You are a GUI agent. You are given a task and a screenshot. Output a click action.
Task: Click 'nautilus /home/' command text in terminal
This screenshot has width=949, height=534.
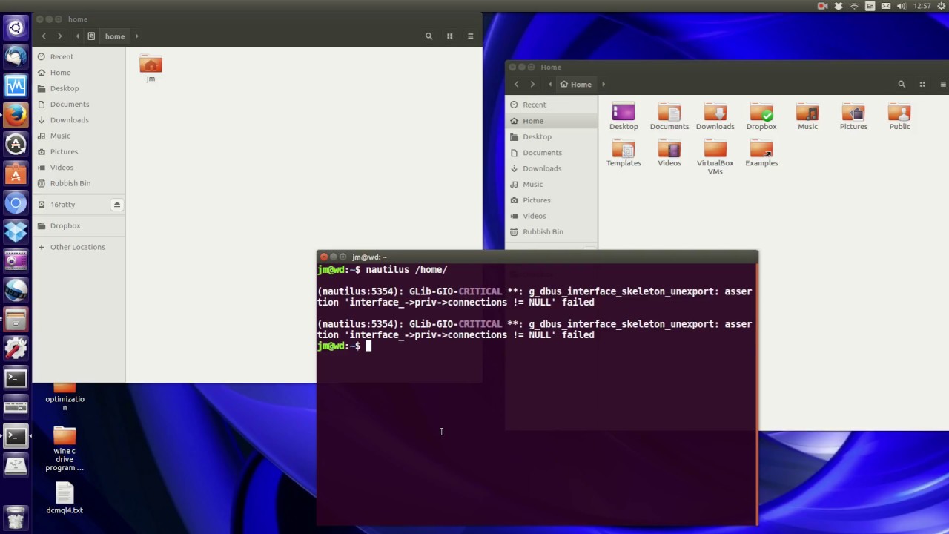pyautogui.click(x=406, y=270)
